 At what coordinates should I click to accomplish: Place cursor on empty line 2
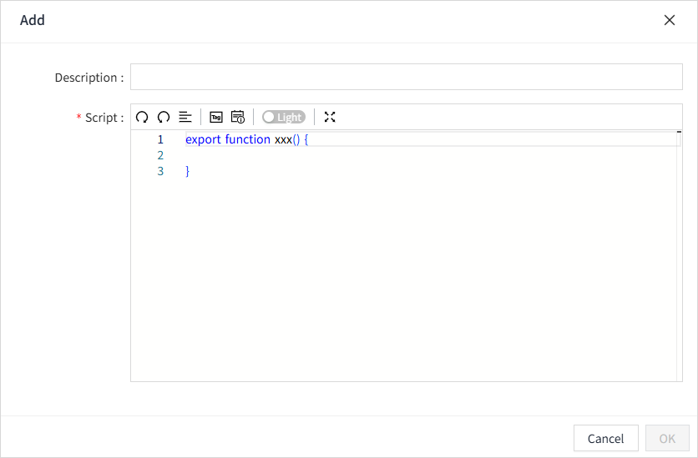(x=334, y=155)
